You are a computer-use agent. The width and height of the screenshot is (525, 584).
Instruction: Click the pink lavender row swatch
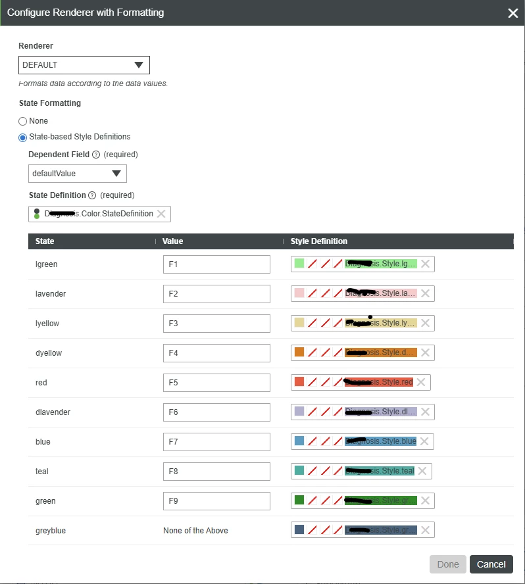click(299, 293)
